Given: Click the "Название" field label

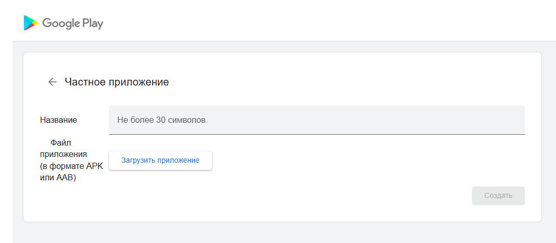Looking at the screenshot, I should click(58, 120).
